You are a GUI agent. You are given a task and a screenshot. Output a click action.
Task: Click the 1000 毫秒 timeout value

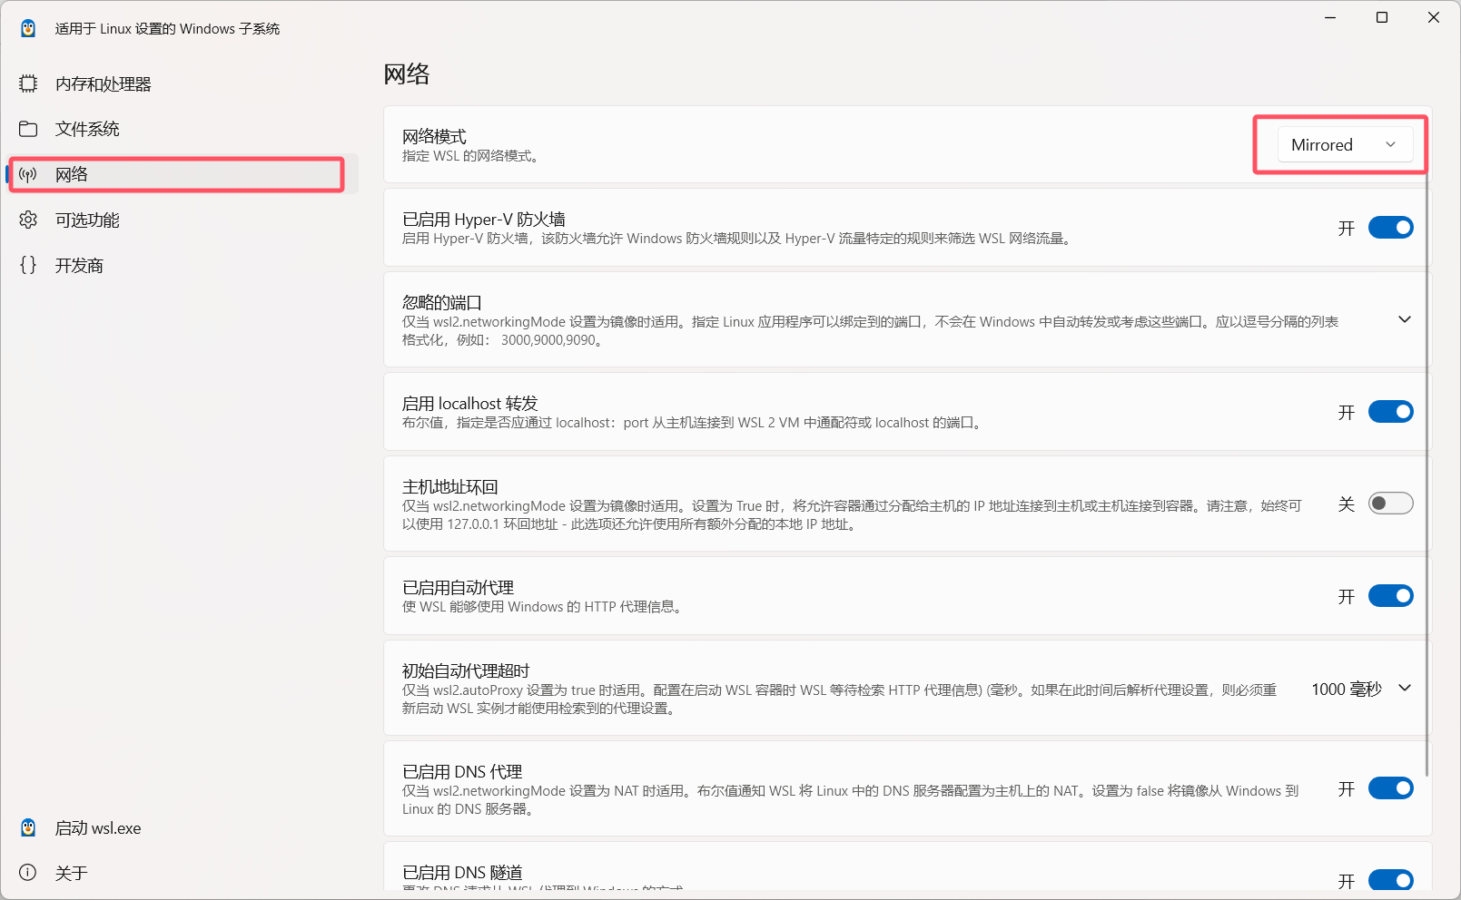pyautogui.click(x=1346, y=689)
